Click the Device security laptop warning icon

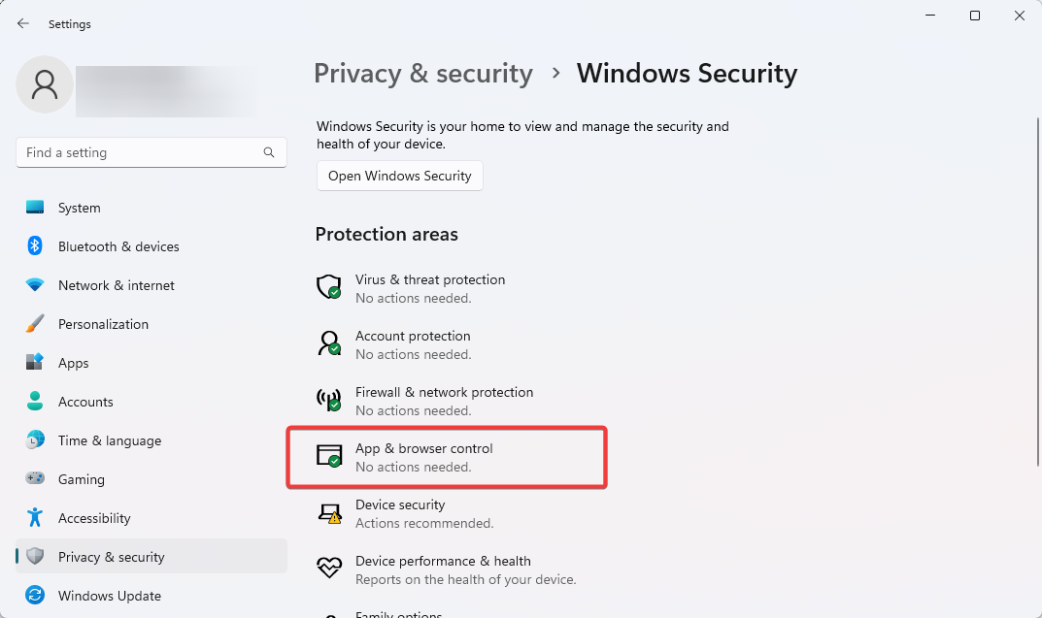click(329, 513)
